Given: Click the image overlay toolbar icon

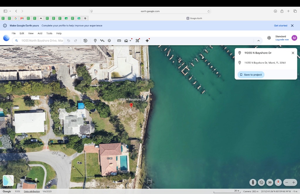Looking at the screenshot, I should pos(126,40).
